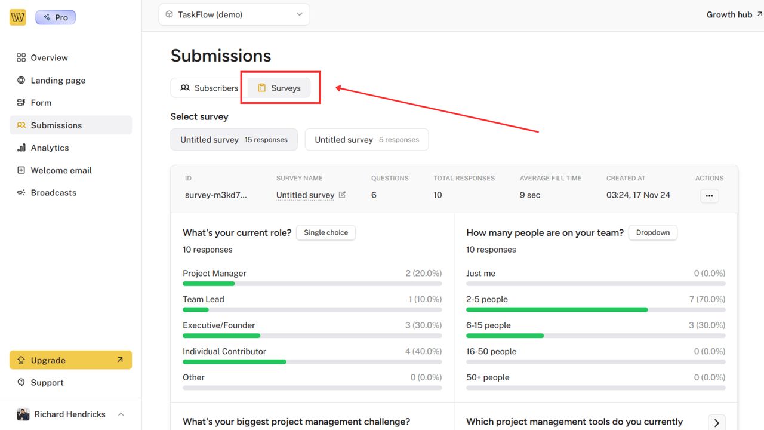Open the survey actions three-dot menu
The height and width of the screenshot is (430, 764).
[x=709, y=196]
